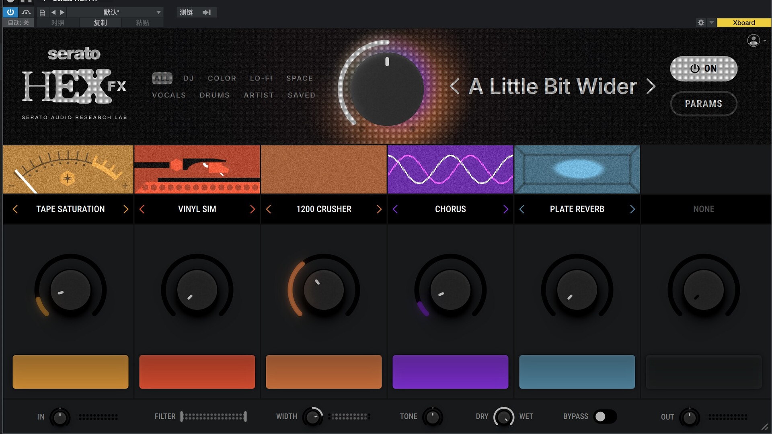Open preset name A Little Bit Wider
The height and width of the screenshot is (434, 772).
tap(553, 86)
